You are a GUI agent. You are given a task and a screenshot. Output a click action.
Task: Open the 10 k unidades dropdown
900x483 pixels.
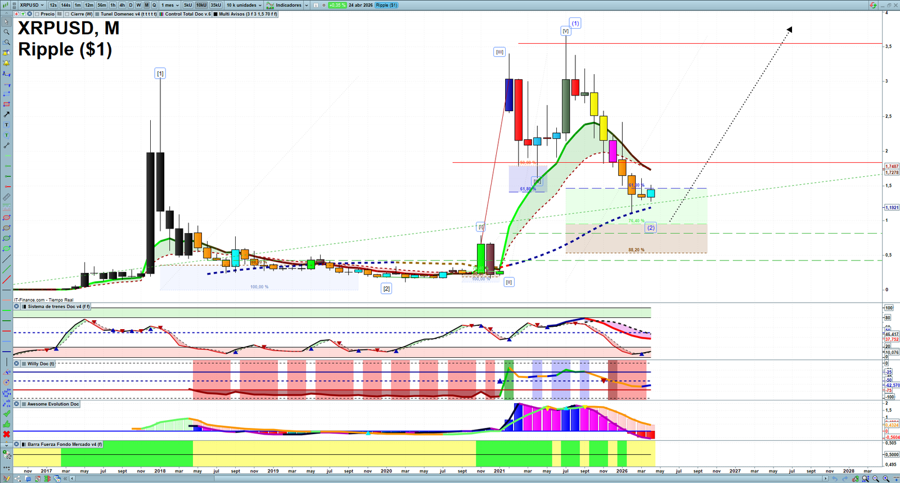point(244,5)
